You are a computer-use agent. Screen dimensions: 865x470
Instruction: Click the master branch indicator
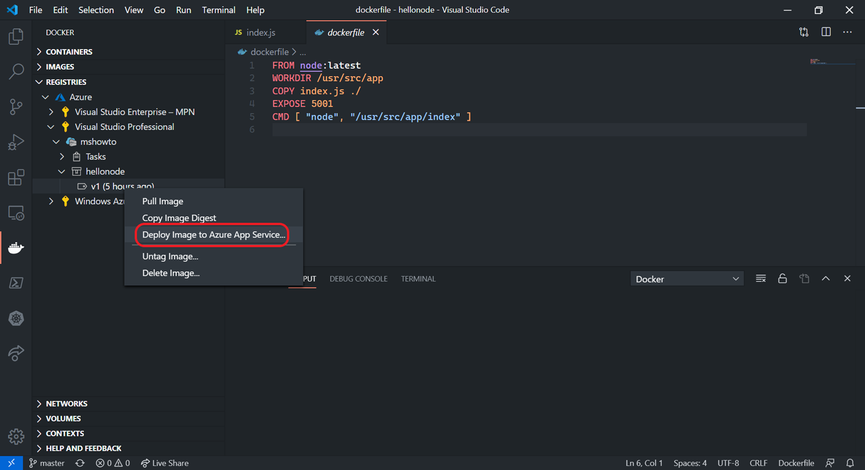point(47,463)
